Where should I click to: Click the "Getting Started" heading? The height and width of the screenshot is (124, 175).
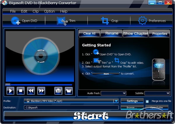pos(97,45)
